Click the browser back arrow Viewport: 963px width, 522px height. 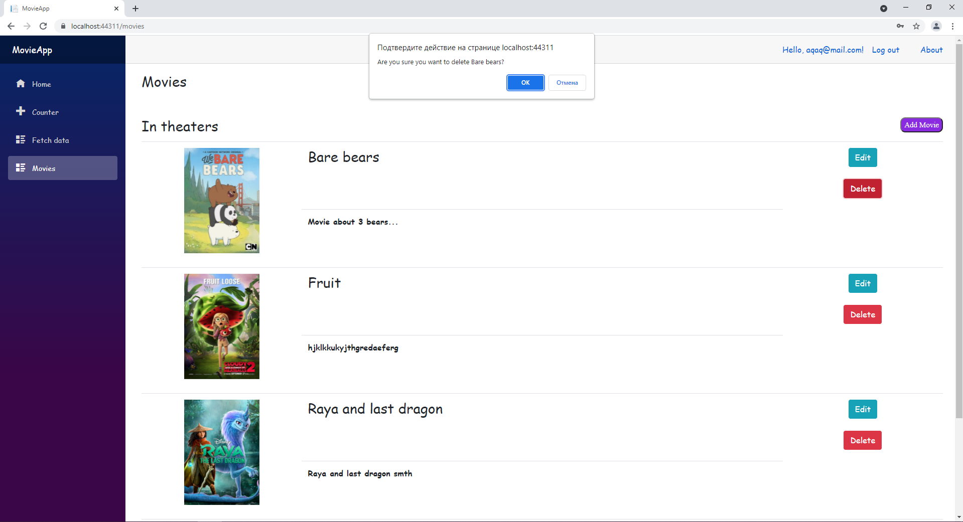11,26
